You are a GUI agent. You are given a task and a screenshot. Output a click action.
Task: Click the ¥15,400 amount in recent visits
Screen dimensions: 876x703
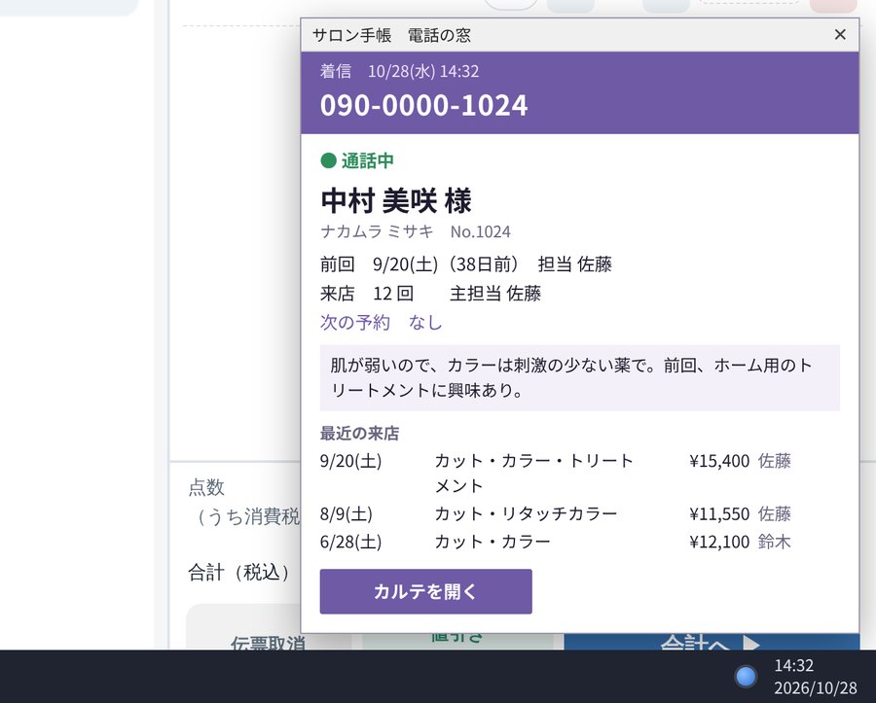[x=719, y=461]
